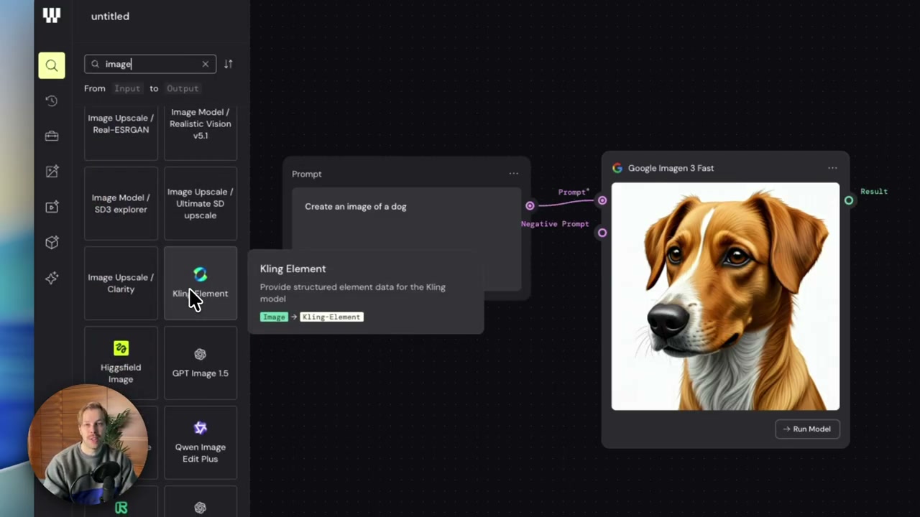Add the Kling Element node
Image resolution: width=920 pixels, height=517 pixels.
click(x=201, y=283)
